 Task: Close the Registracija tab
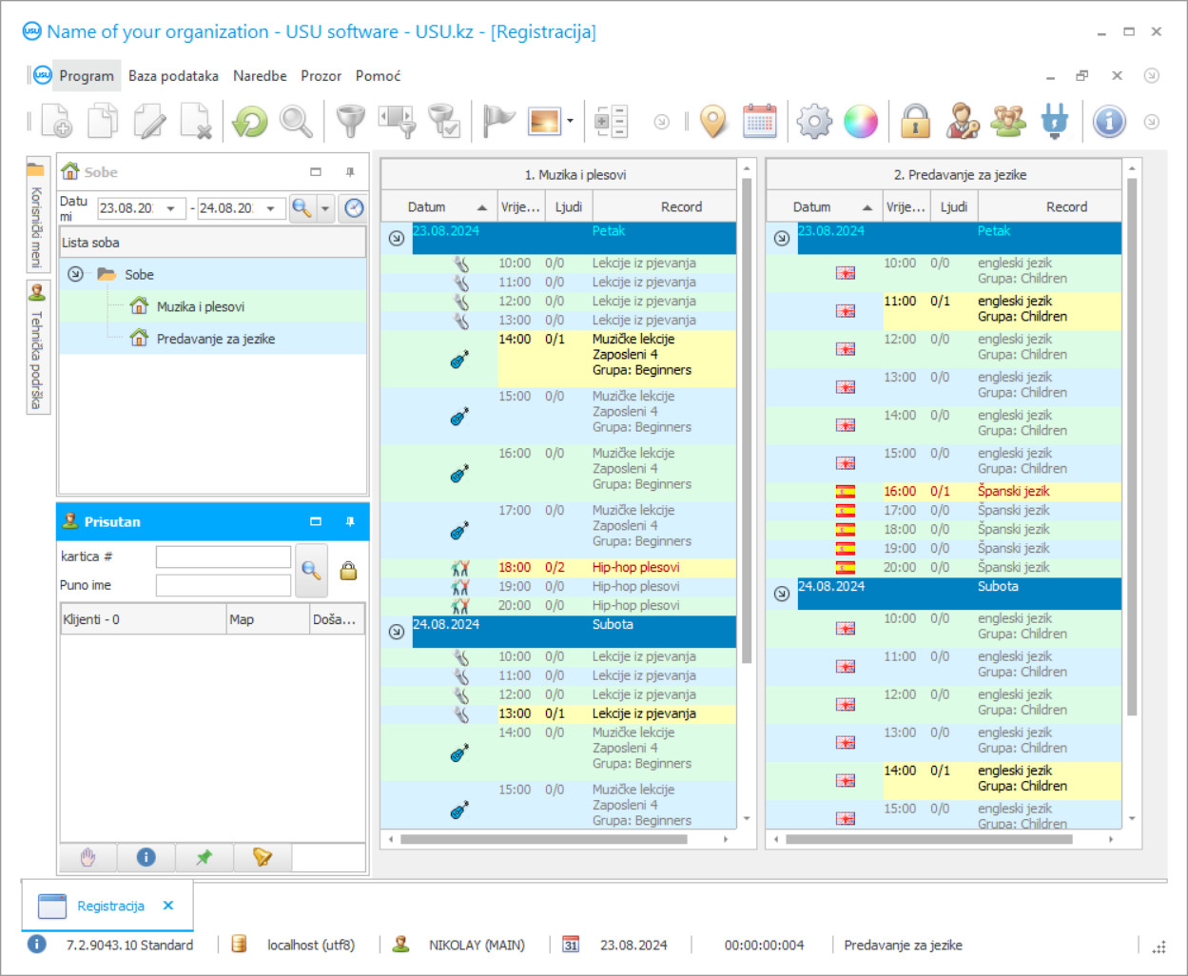pos(168,906)
